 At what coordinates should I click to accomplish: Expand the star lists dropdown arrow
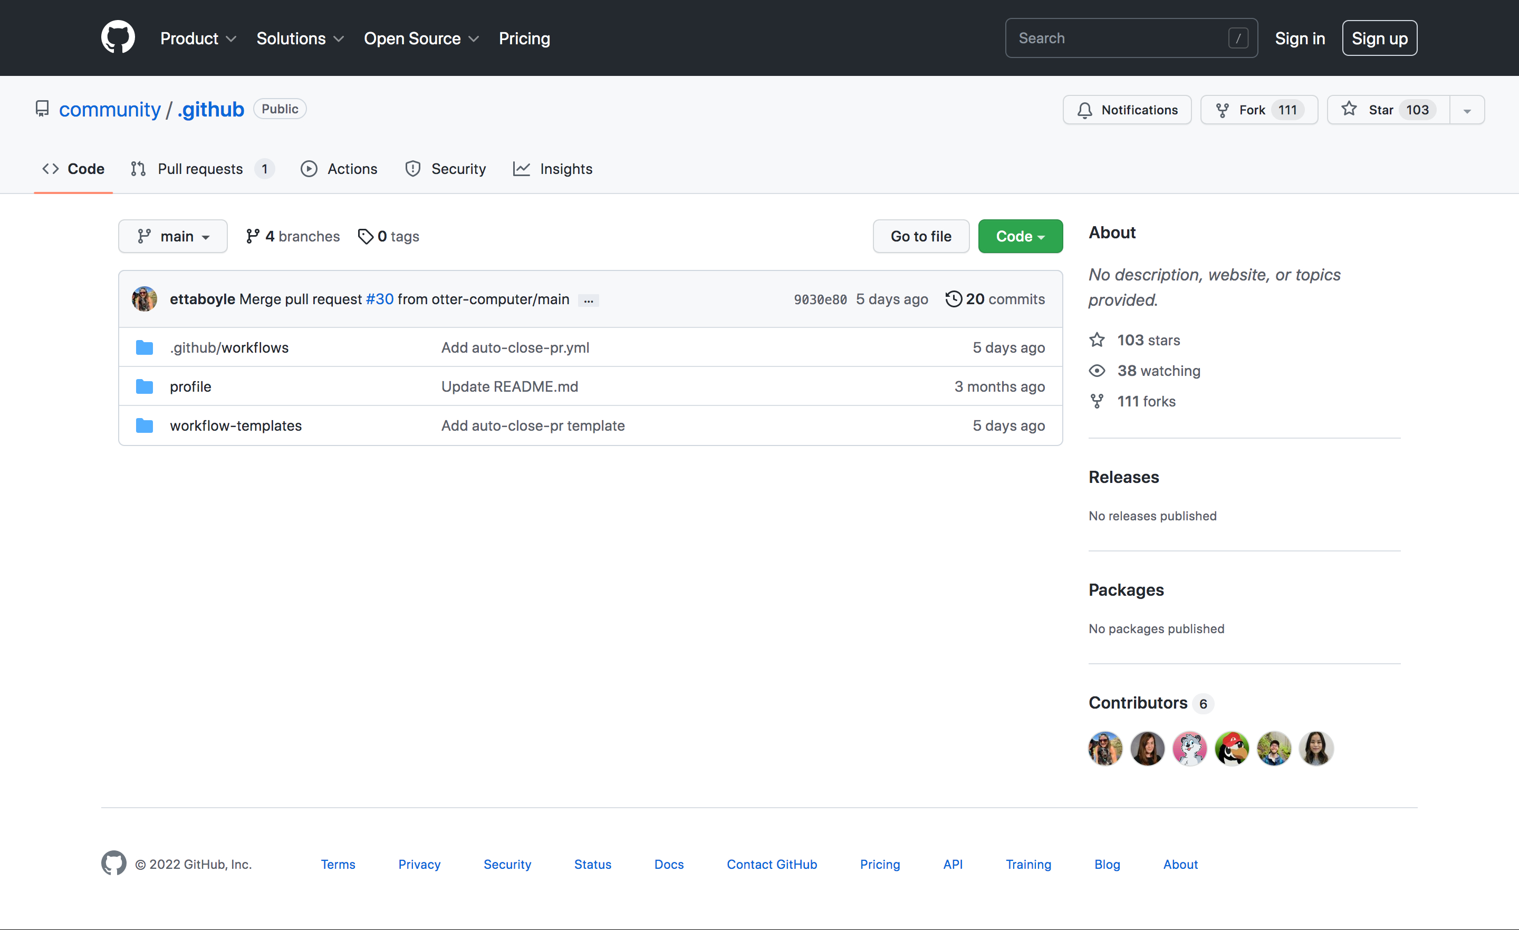(1467, 110)
